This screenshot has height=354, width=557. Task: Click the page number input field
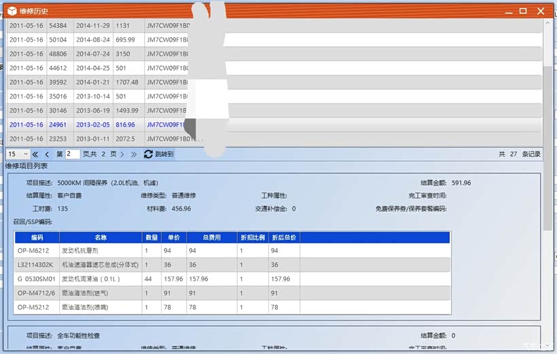(x=73, y=154)
